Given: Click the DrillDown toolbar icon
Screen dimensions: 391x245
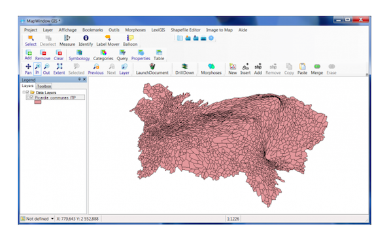Looking at the screenshot, I should pos(184,66).
